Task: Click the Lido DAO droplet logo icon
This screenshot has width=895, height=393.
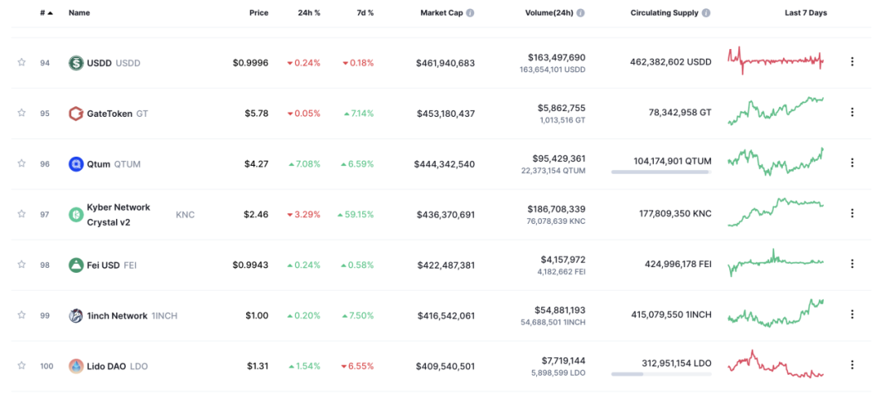Action: (76, 366)
